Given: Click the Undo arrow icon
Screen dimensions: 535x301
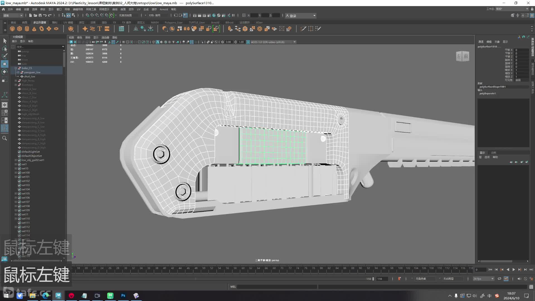Looking at the screenshot, I should click(45, 15).
